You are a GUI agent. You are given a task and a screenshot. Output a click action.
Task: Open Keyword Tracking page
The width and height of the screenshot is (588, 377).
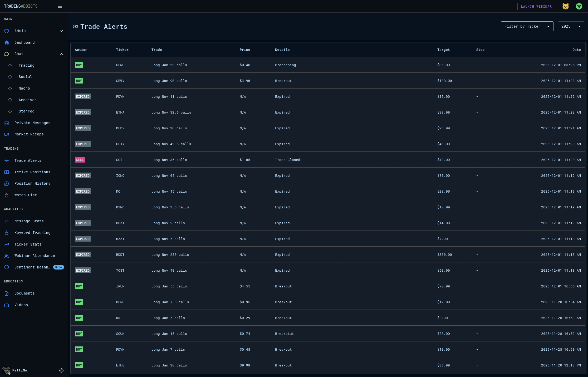coord(32,233)
